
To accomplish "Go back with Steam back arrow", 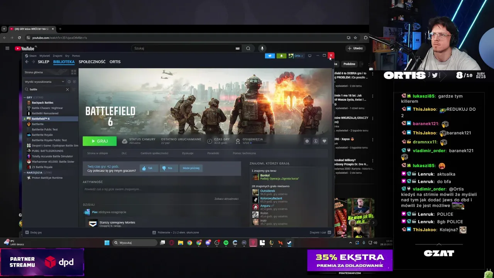I will (x=27, y=62).
